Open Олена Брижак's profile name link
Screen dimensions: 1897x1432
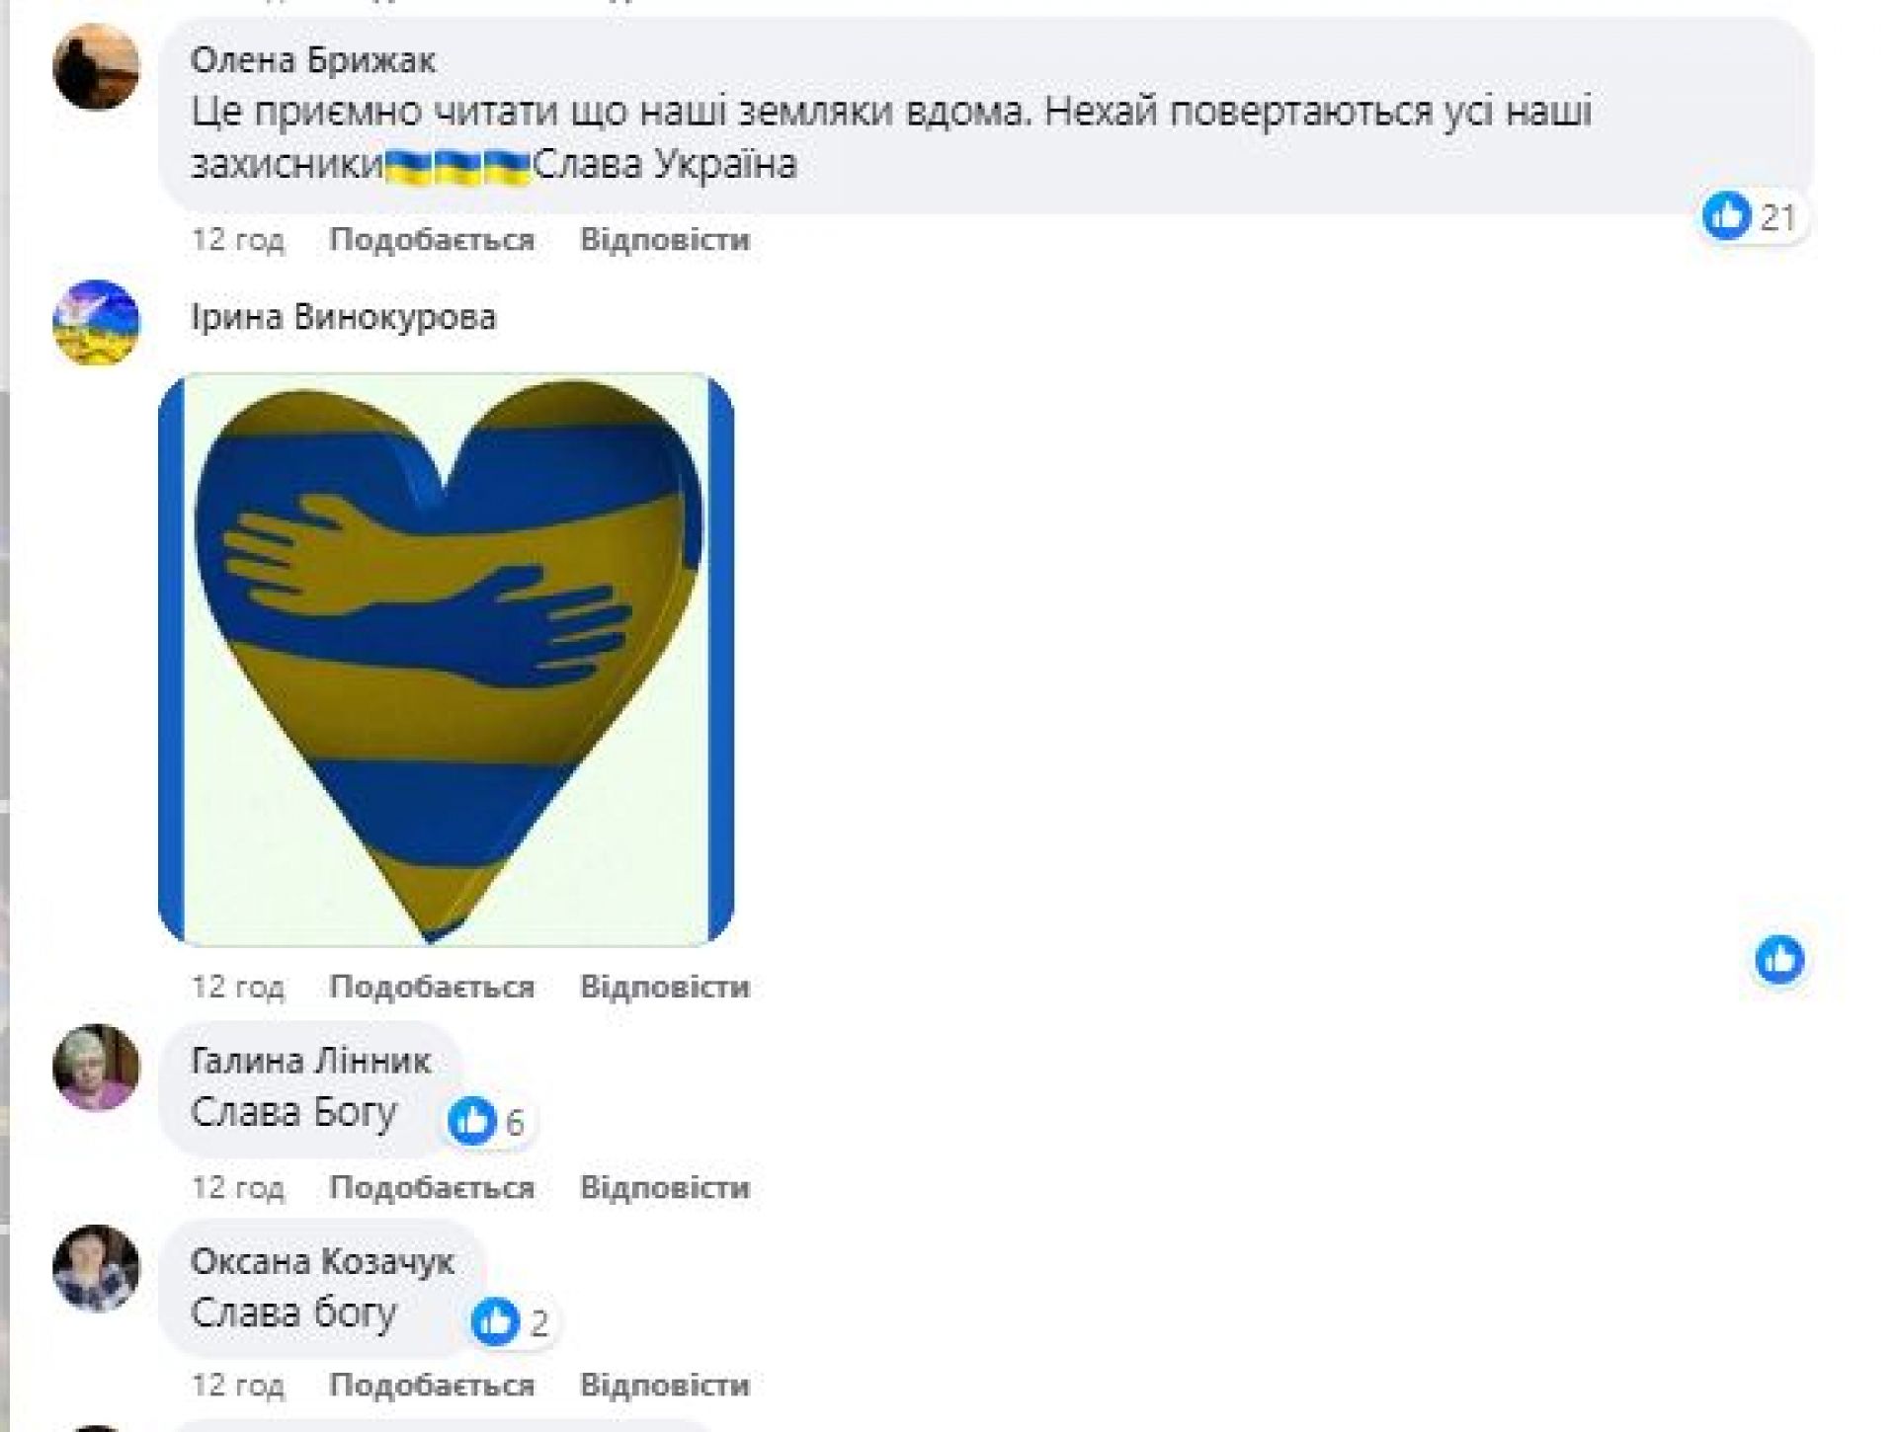[312, 61]
